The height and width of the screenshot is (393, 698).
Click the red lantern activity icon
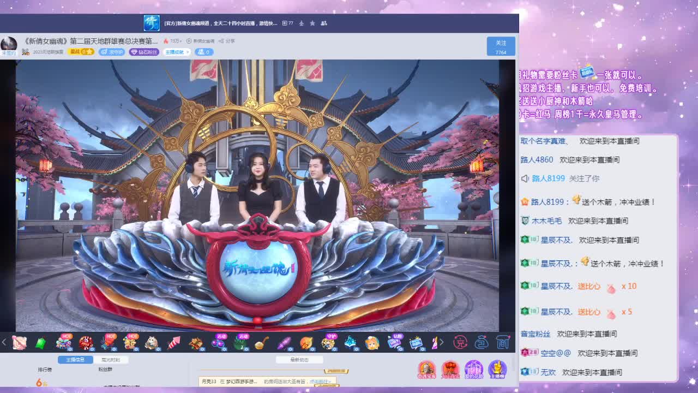[x=450, y=370]
